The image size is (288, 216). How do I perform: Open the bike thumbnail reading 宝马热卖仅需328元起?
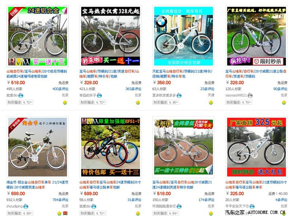click(111, 36)
